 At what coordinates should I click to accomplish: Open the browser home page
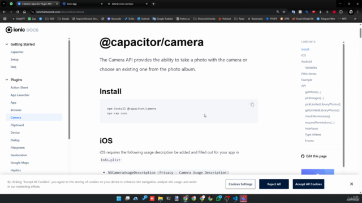point(24,12)
